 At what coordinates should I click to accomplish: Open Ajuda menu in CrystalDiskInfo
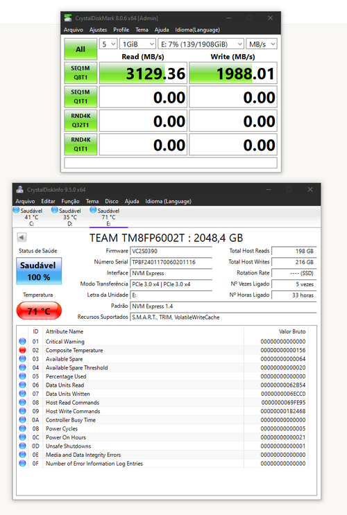[132, 201]
